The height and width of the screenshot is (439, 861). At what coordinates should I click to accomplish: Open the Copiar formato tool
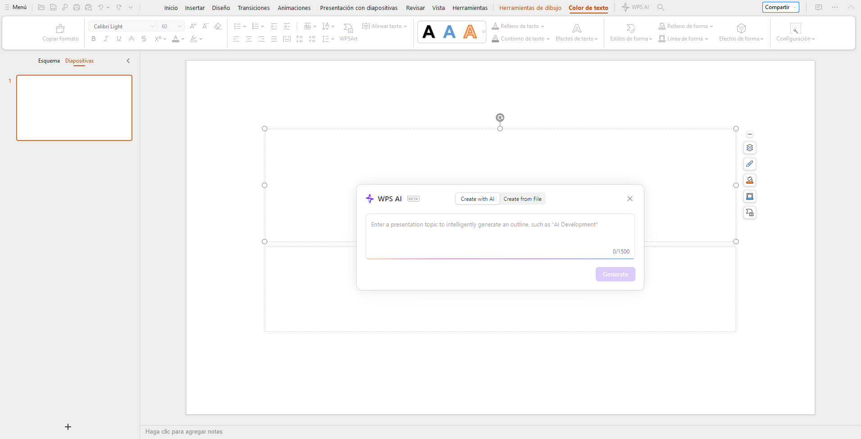pyautogui.click(x=60, y=32)
